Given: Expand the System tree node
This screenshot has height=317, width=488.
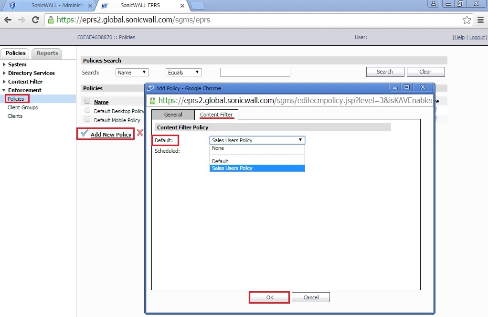Looking at the screenshot, I should 5,64.
